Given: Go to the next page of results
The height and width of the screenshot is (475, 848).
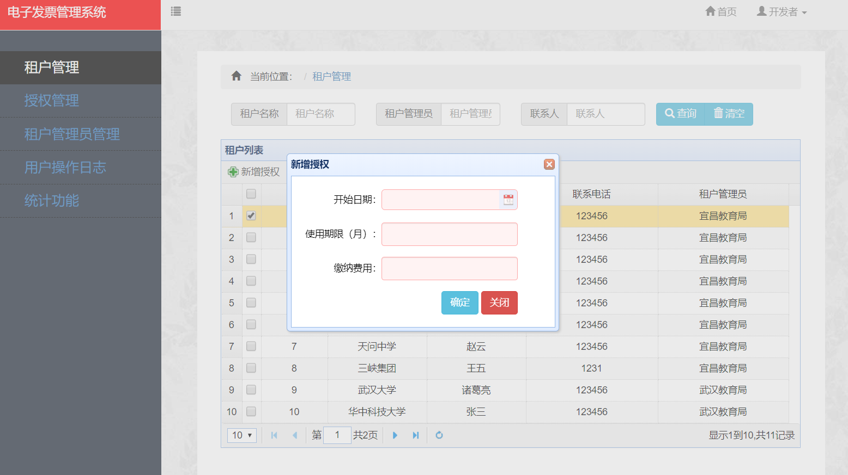Looking at the screenshot, I should pos(395,435).
